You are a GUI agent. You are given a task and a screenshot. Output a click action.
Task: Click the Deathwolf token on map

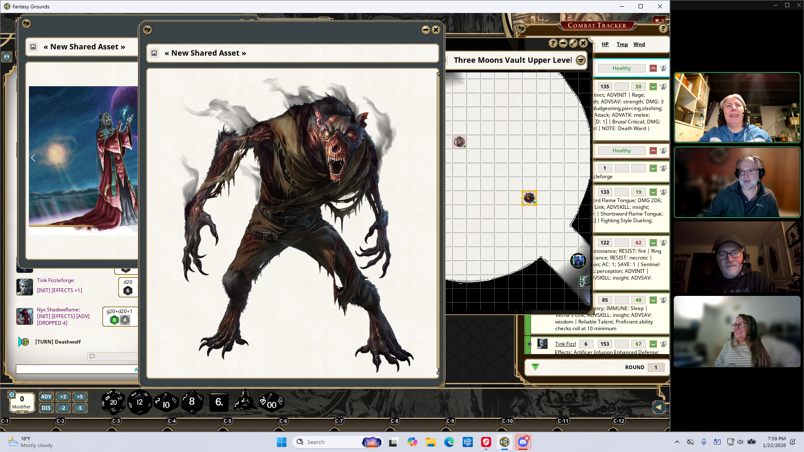click(x=529, y=198)
